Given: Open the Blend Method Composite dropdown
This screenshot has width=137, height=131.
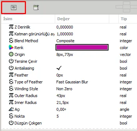Looking at the screenshot, I should [x=65, y=41].
